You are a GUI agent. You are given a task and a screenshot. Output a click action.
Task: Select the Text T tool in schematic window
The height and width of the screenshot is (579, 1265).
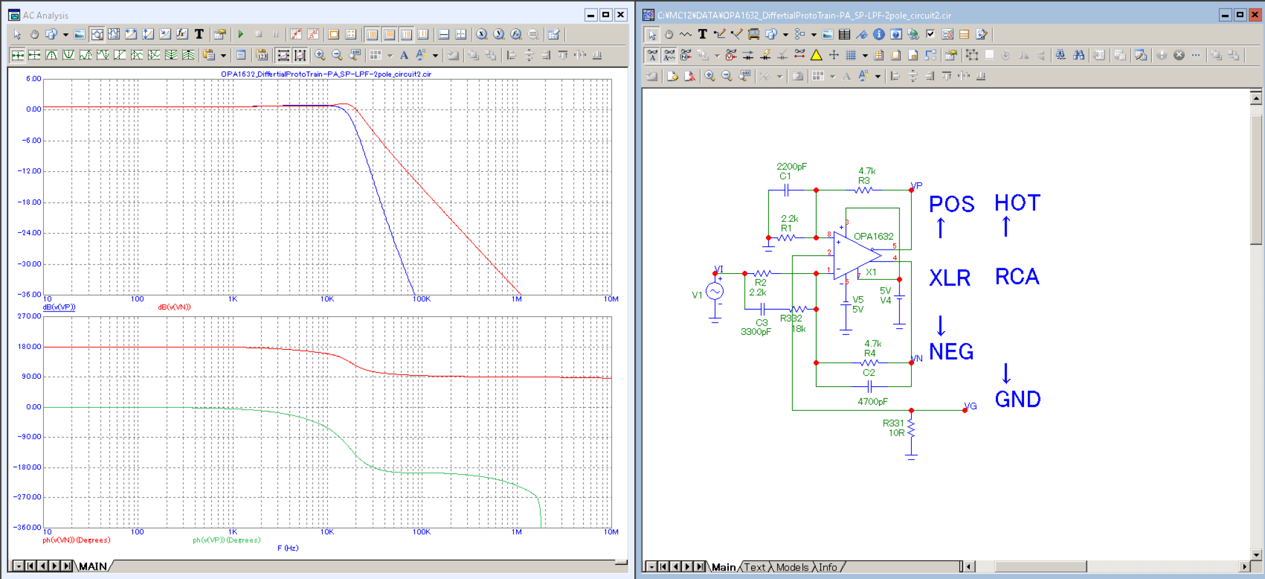click(x=702, y=35)
